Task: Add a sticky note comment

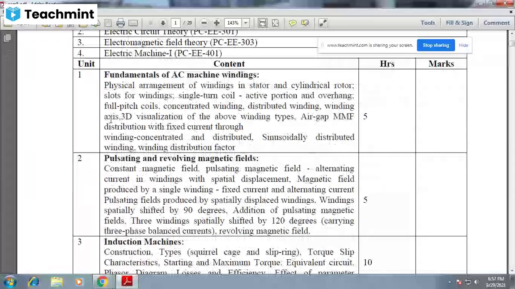Action: point(293,23)
